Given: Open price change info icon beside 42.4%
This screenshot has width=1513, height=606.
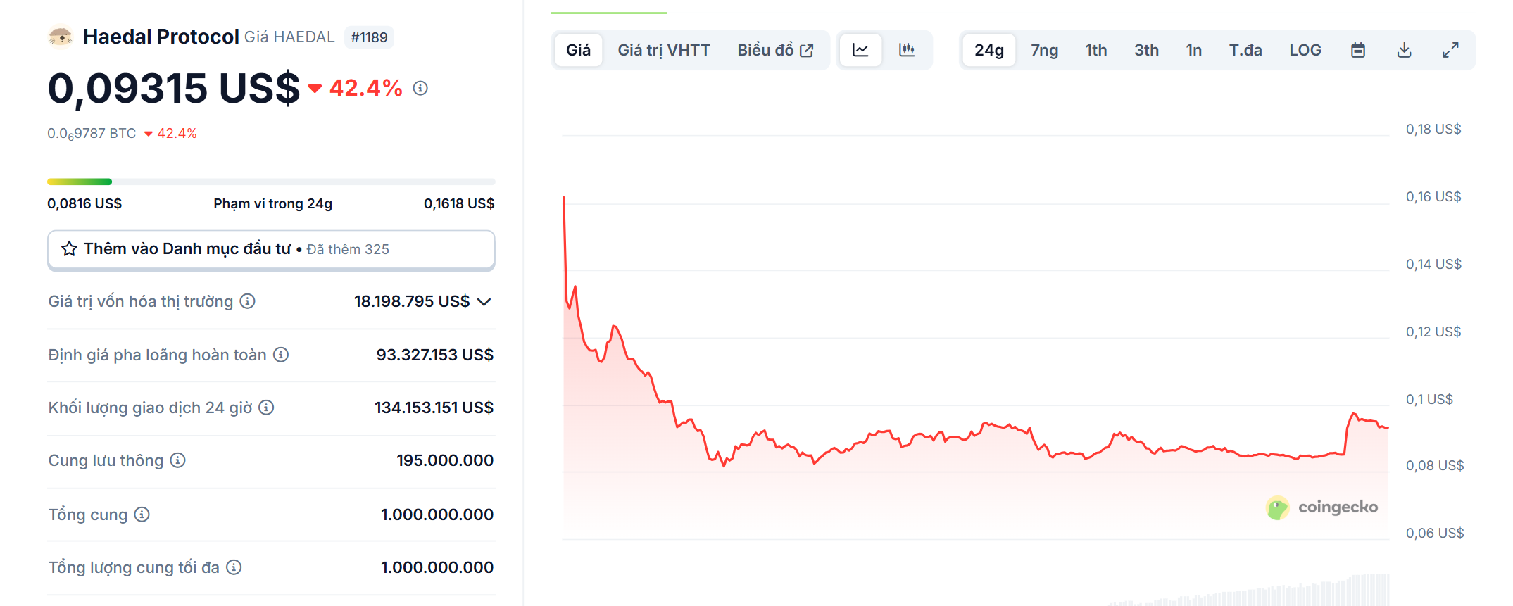Looking at the screenshot, I should (x=420, y=88).
